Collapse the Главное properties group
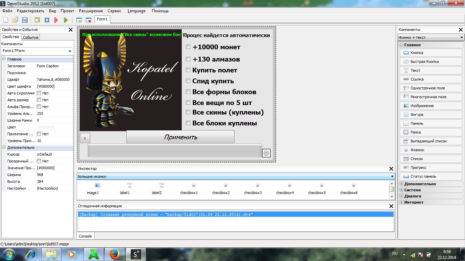Viewport: 465px width, 261px height. (4, 59)
